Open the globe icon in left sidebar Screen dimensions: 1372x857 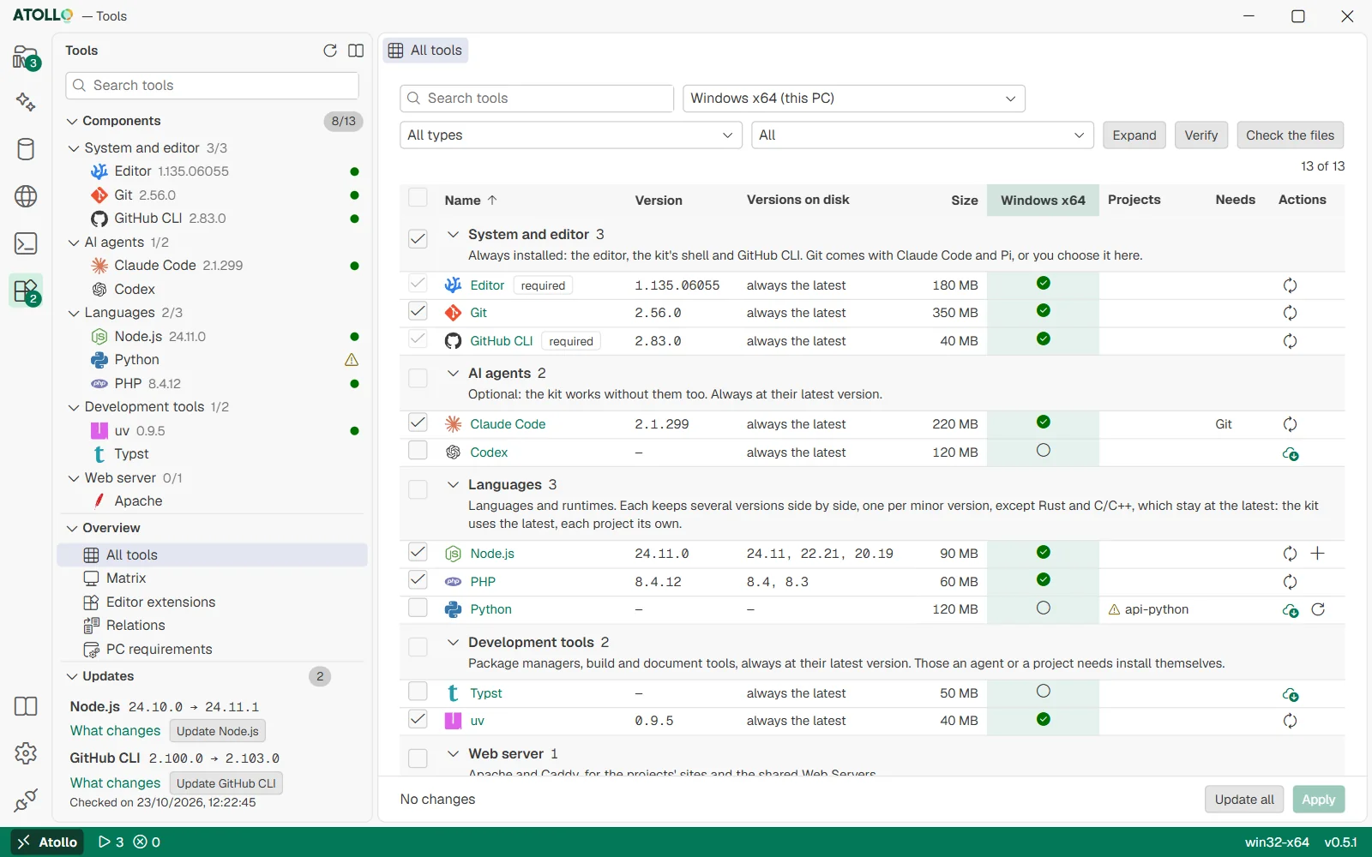pos(26,196)
